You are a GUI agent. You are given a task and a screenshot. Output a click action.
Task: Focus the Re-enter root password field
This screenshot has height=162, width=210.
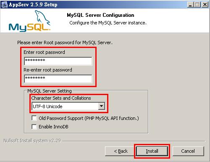click(x=58, y=79)
